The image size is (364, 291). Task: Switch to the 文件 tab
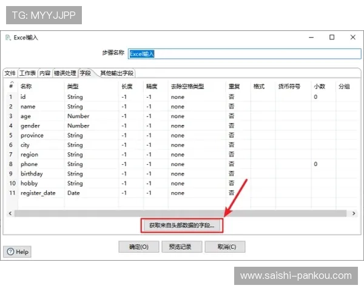coord(10,73)
